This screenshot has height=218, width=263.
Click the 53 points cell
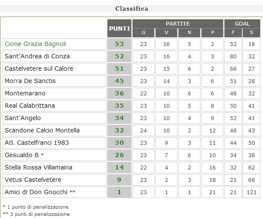[x=119, y=44]
